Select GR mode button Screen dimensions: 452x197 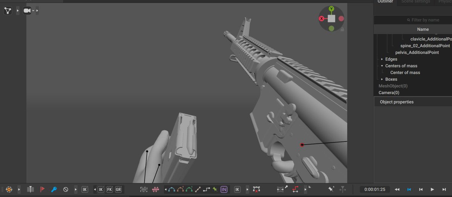(x=118, y=189)
